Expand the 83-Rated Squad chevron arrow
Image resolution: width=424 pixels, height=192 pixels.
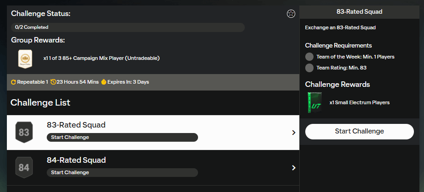(294, 133)
